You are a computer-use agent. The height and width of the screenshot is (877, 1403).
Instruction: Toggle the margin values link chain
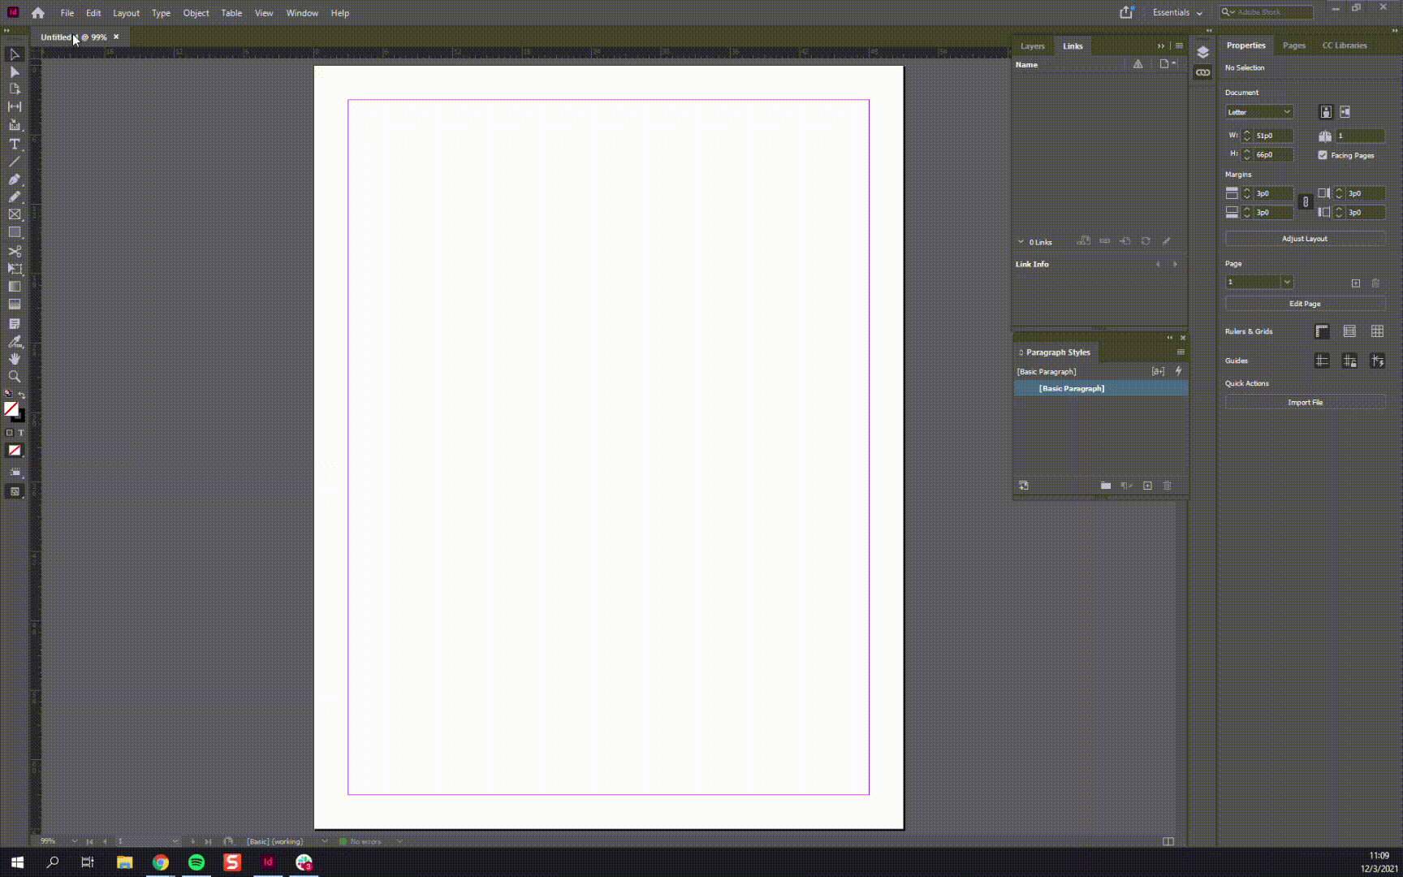(1306, 201)
